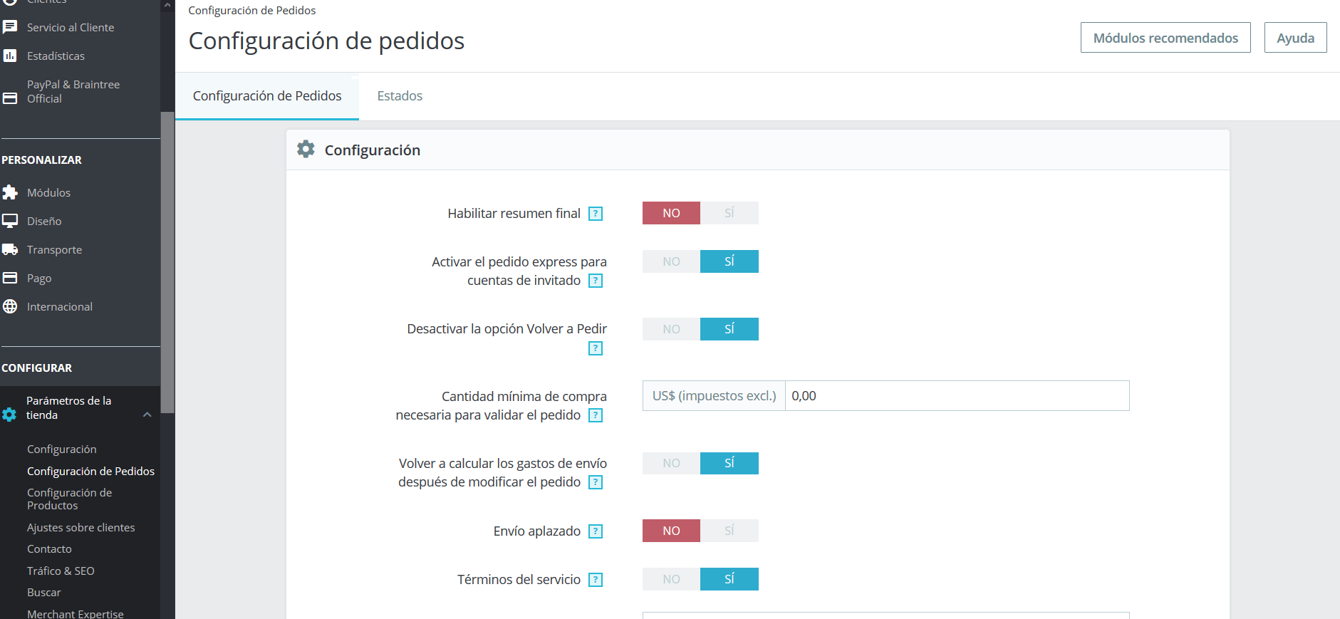The width and height of the screenshot is (1340, 619).
Task: Switch to the Estados tab
Action: (x=400, y=96)
